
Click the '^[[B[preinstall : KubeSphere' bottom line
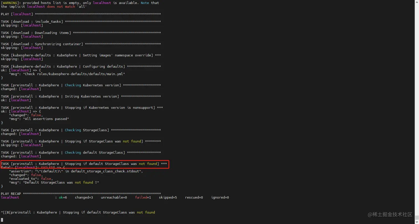[x=78, y=212]
